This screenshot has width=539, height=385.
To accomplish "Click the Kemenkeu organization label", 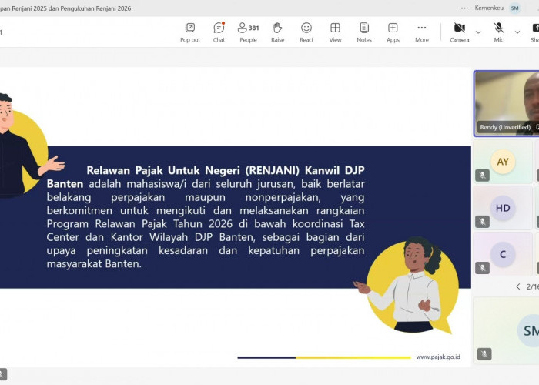I will pyautogui.click(x=489, y=8).
